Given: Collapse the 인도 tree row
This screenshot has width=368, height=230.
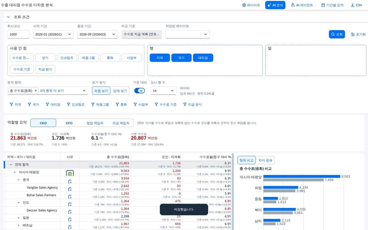Looking at the screenshot, I should (18, 203).
